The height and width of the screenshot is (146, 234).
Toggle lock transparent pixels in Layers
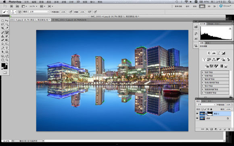(x=203, y=109)
